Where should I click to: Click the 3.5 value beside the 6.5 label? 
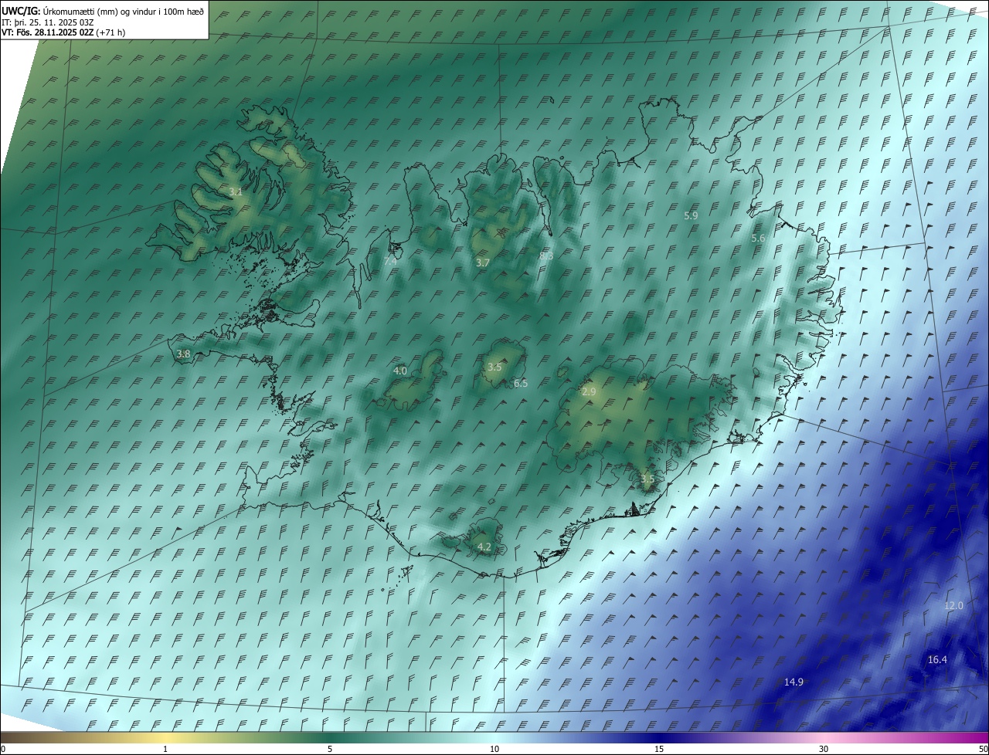click(495, 367)
